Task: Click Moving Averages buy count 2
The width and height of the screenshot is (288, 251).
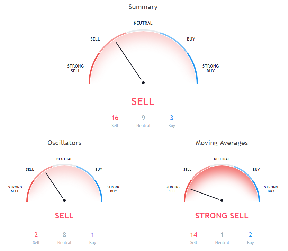Action: click(x=250, y=235)
